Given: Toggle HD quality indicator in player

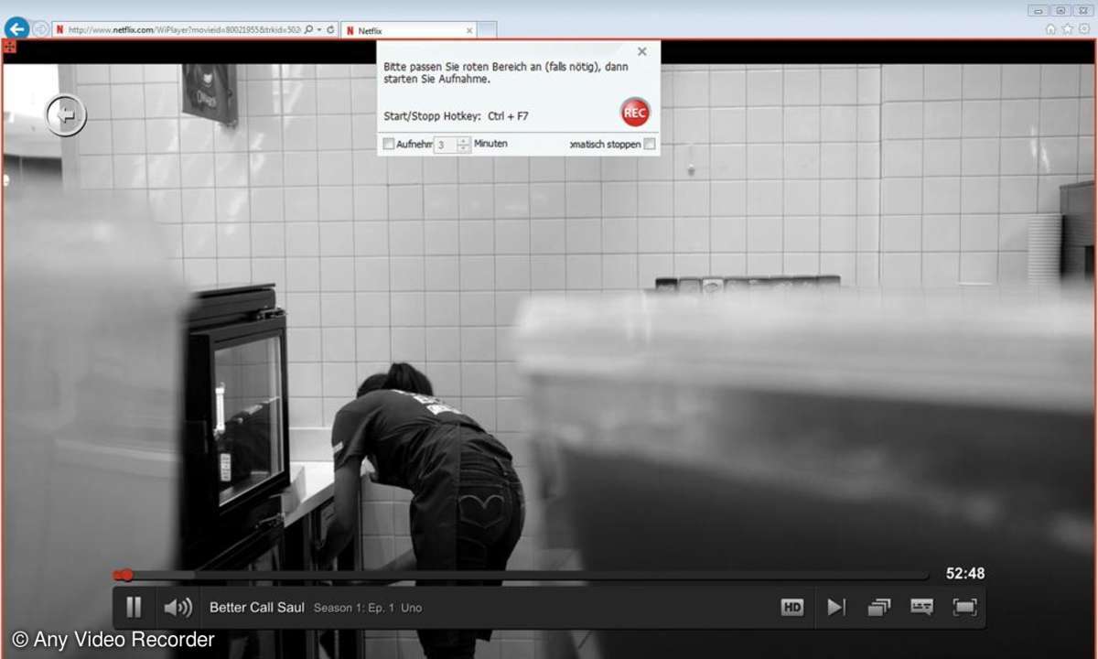Looking at the screenshot, I should (x=792, y=607).
